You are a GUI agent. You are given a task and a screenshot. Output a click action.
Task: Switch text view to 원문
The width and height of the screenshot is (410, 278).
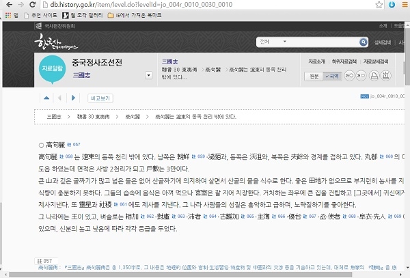[x=314, y=76]
